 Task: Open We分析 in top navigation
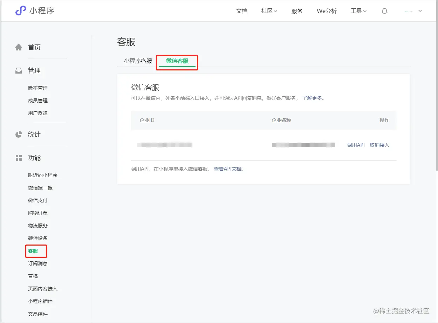(x=327, y=11)
